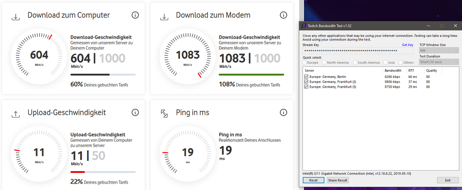This screenshot has width=462, height=190.
Task: Click the "22% Deines gebuchten Tarifs" text
Action: [99, 182]
